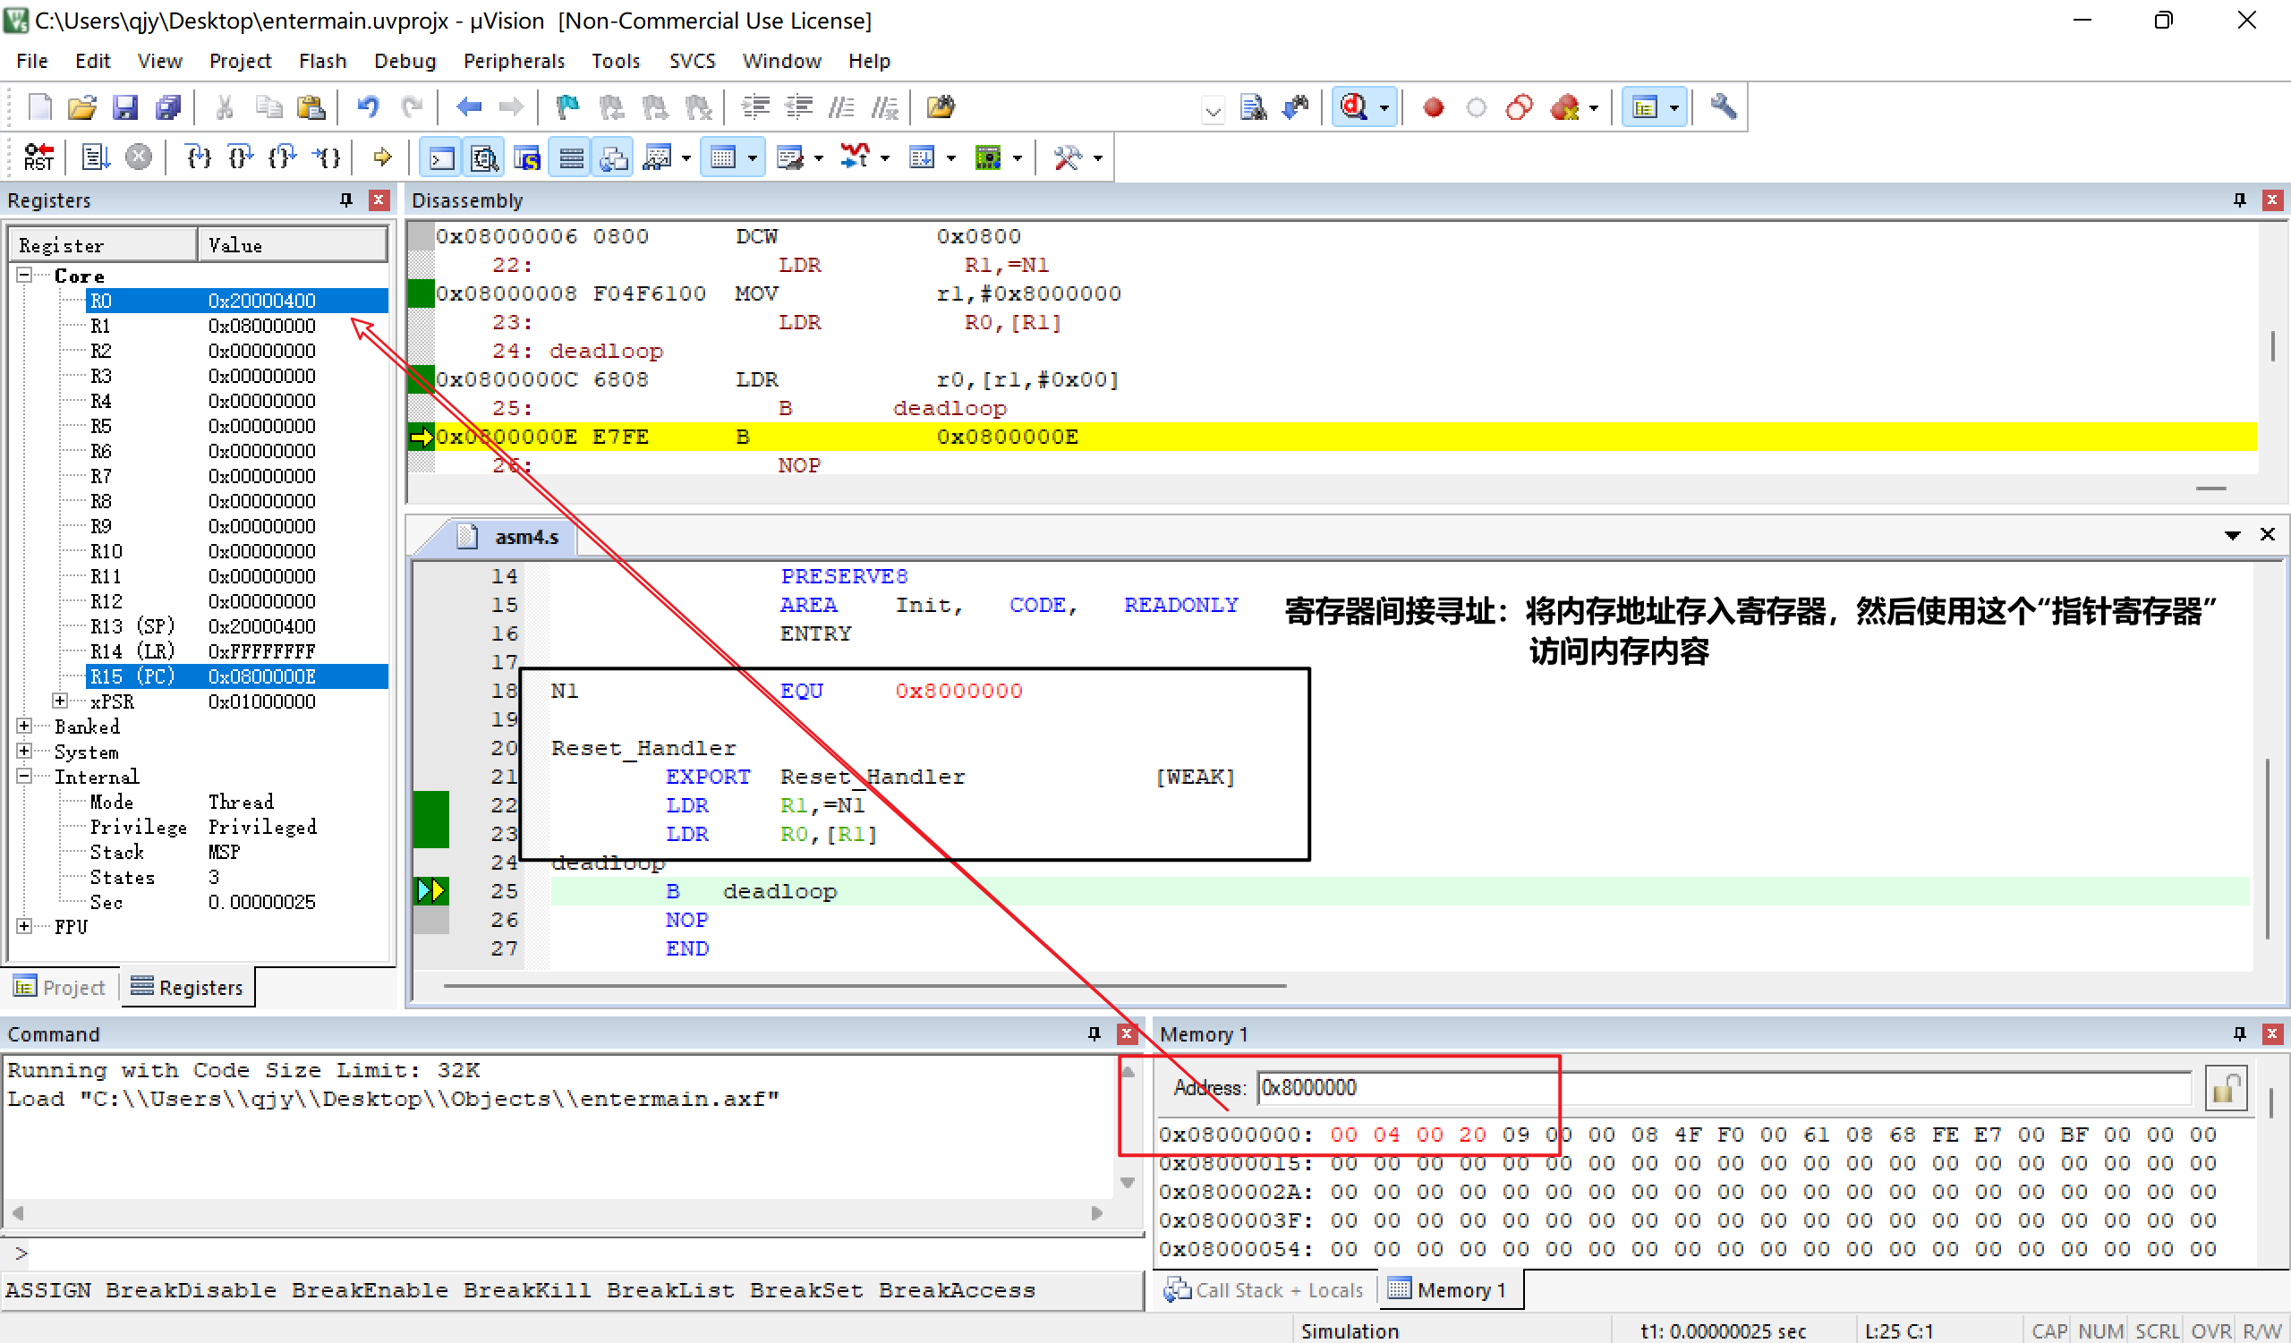Navigate backwards with blue arrow
This screenshot has height=1343, width=2291.
[468, 107]
